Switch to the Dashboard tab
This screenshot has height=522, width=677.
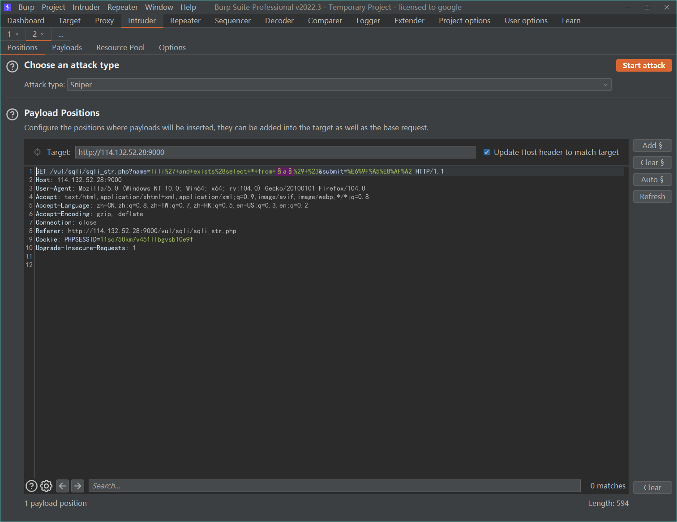tap(26, 21)
